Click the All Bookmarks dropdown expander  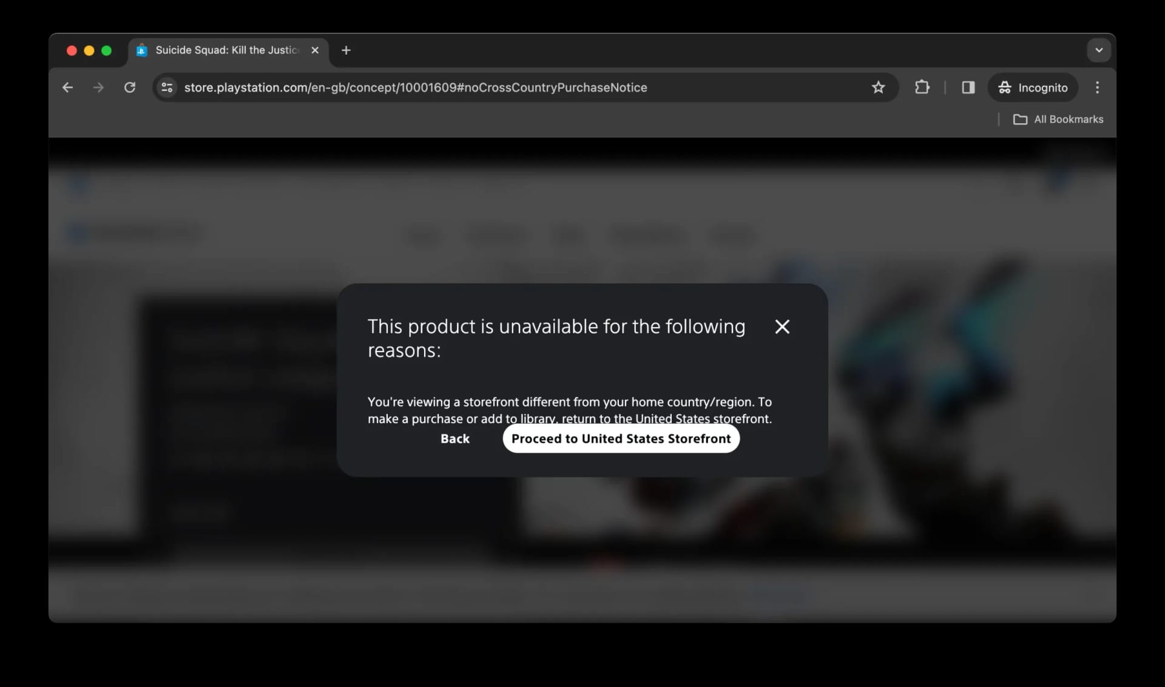click(1059, 120)
